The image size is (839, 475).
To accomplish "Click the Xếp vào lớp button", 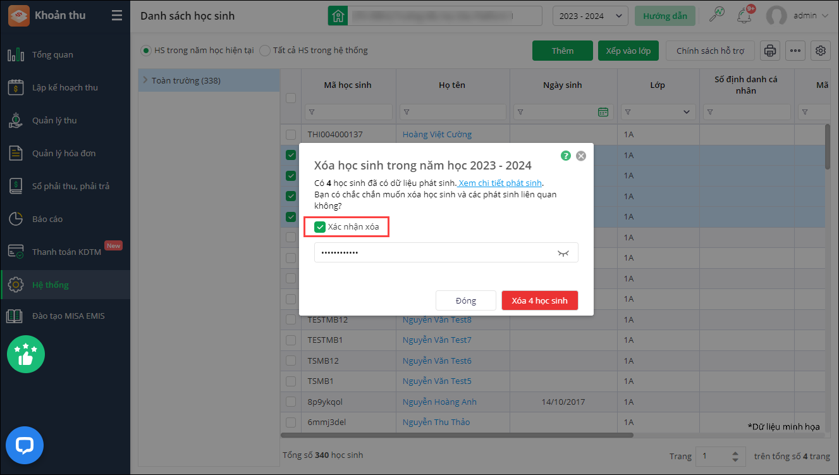I will tap(628, 51).
